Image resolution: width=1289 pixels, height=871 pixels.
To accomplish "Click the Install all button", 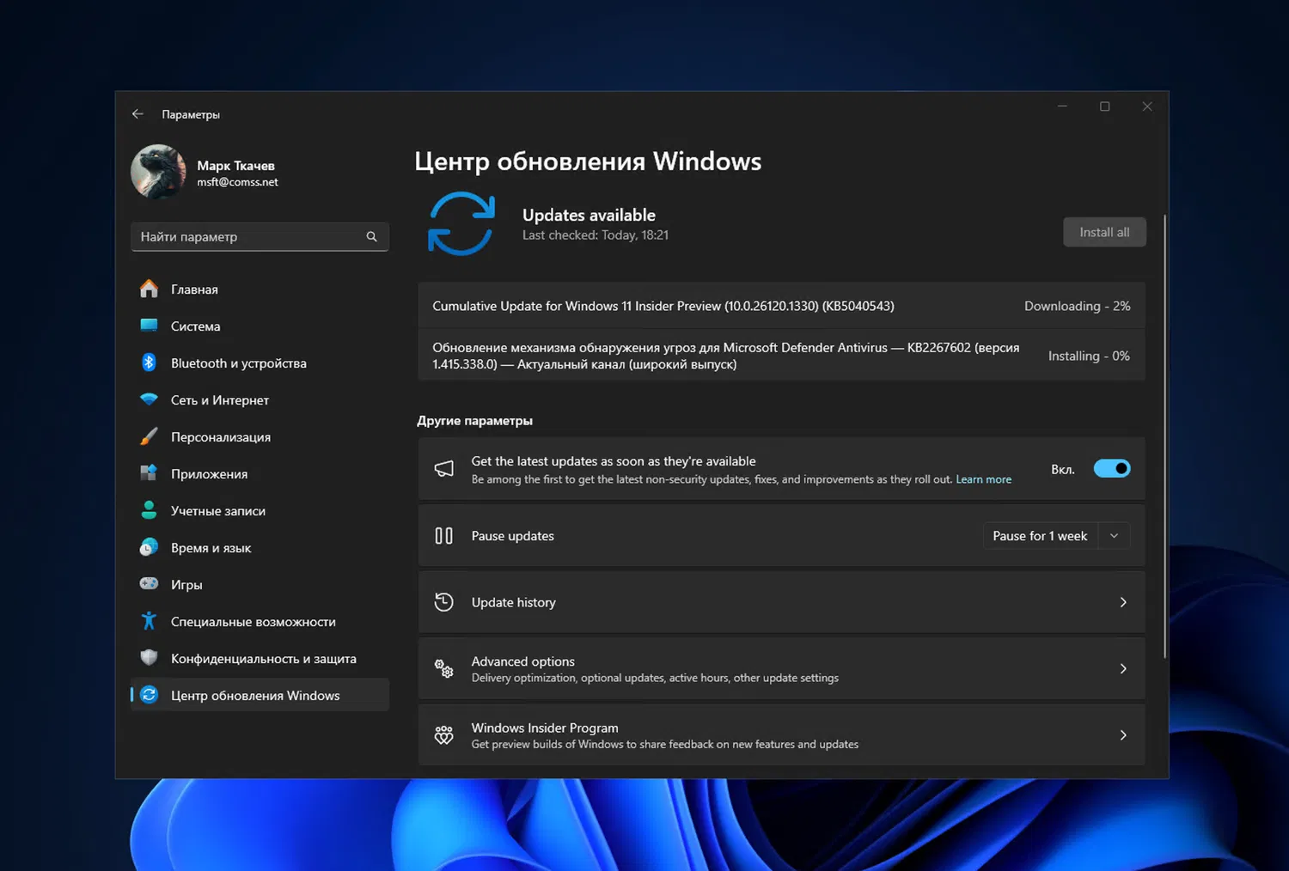I will point(1104,232).
